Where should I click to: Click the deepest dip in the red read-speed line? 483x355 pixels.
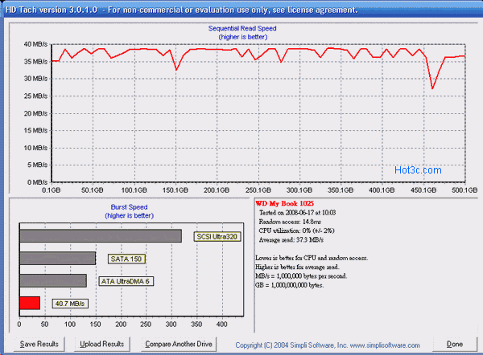pos(432,88)
